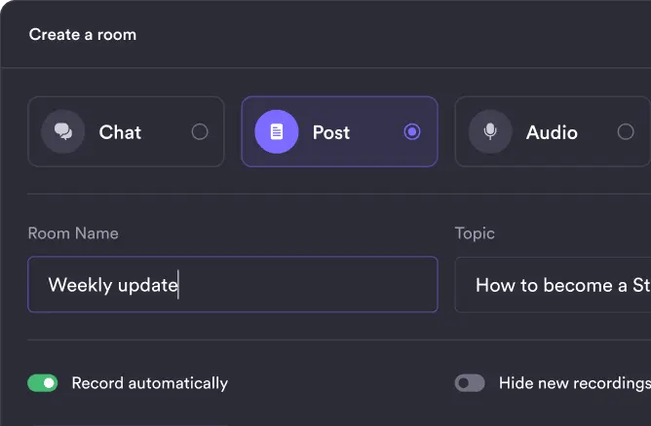Image resolution: width=651 pixels, height=426 pixels.
Task: Click the 'Topic' field label
Action: point(475,233)
